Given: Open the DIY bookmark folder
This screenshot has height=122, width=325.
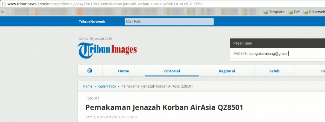Looking at the screenshot, I should (x=294, y=12).
